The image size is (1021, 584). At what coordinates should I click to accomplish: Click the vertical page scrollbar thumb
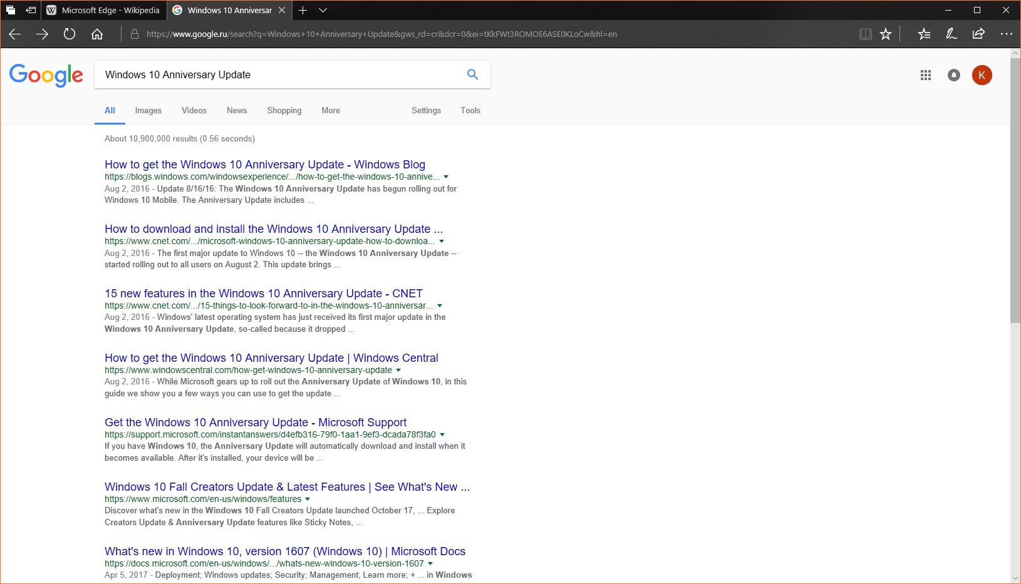tap(1015, 191)
